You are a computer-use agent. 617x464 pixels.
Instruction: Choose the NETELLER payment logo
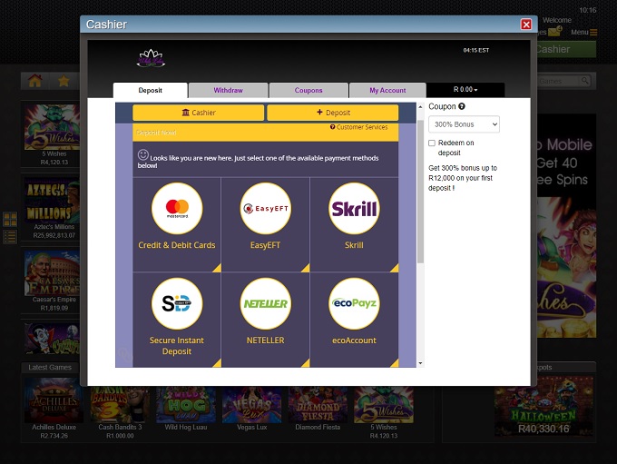pos(266,303)
